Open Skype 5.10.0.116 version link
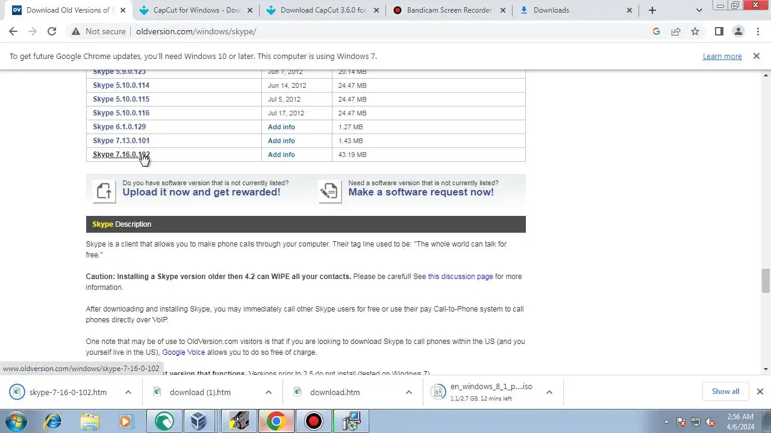Viewport: 771px width, 433px height. point(121,113)
